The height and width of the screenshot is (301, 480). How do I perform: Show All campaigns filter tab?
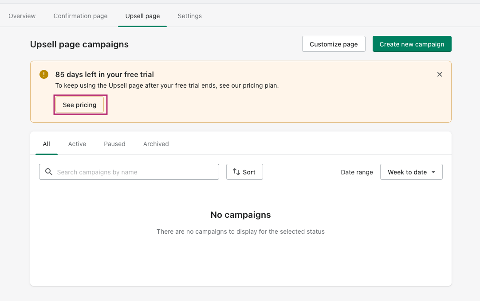(46, 144)
